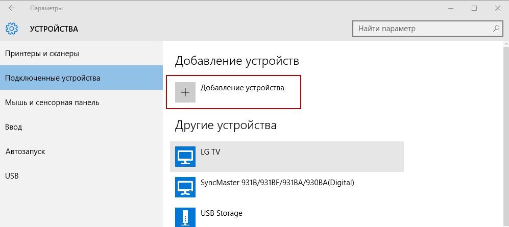Go to Мышь и сенсорная панель
The width and height of the screenshot is (509, 227).
[x=52, y=103]
